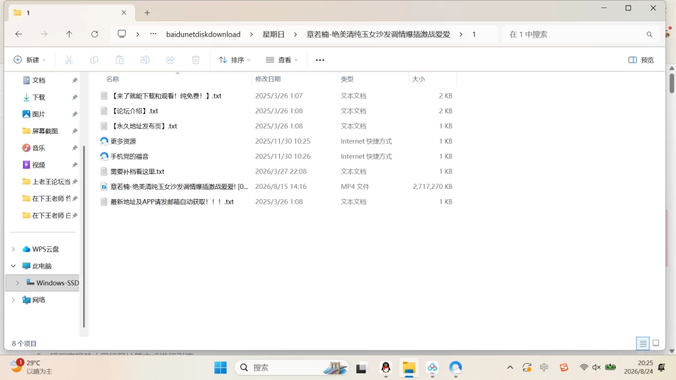Click the This PC monitor icon in the address bar
The image size is (676, 380).
[x=122, y=34]
